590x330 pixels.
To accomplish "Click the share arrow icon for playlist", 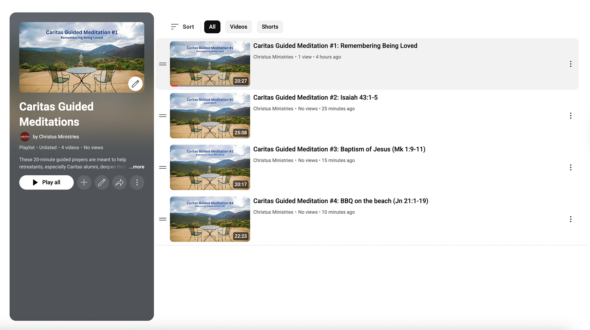I will [119, 182].
